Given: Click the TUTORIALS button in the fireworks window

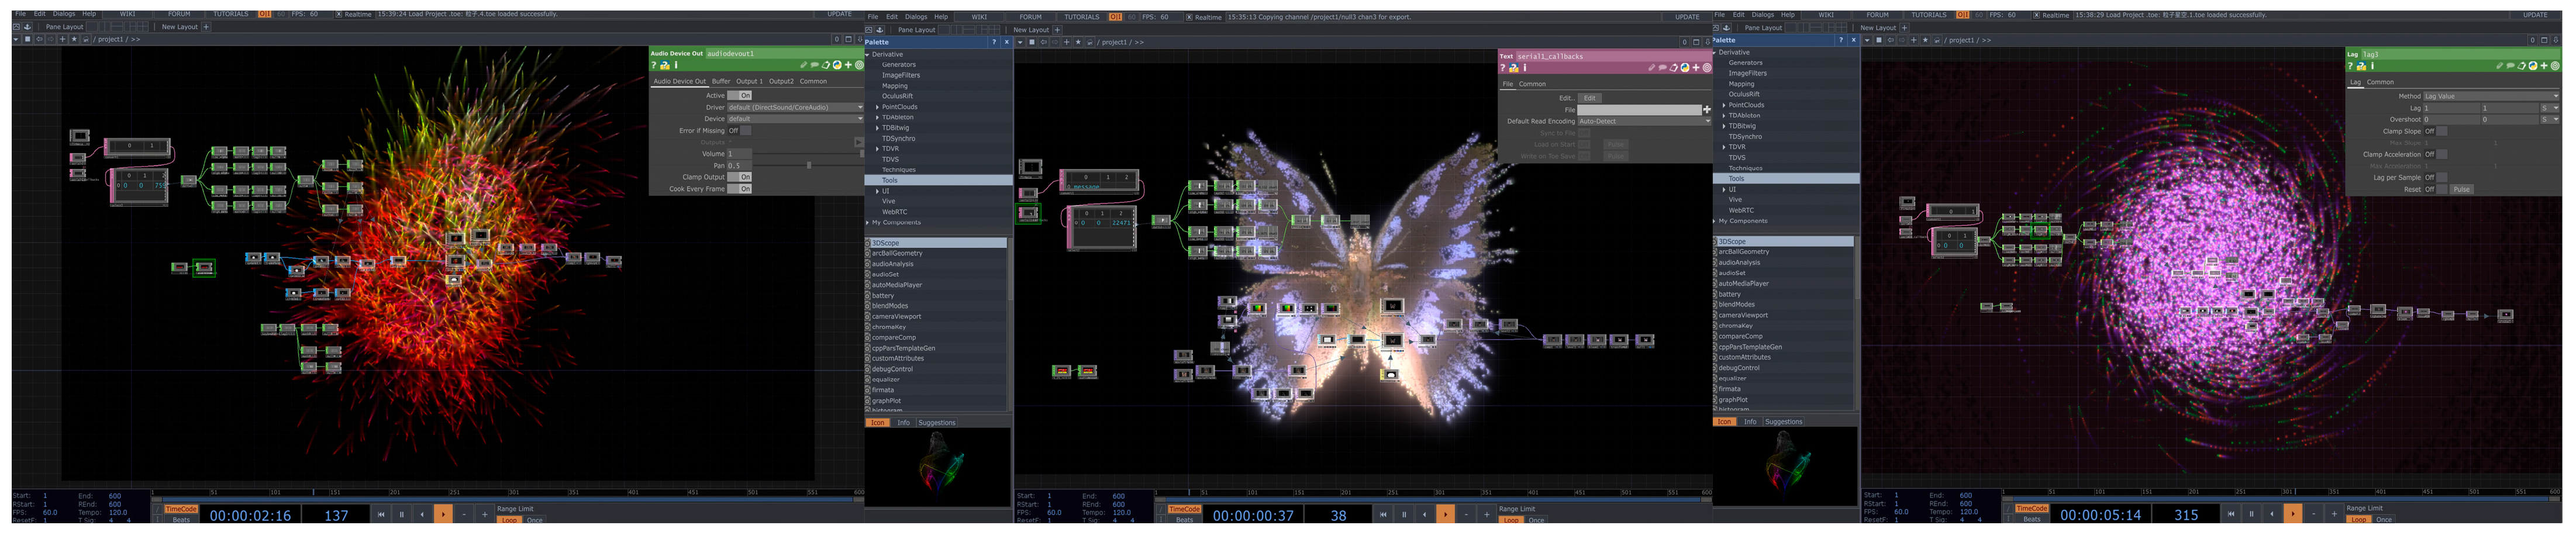Looking at the screenshot, I should 230,14.
